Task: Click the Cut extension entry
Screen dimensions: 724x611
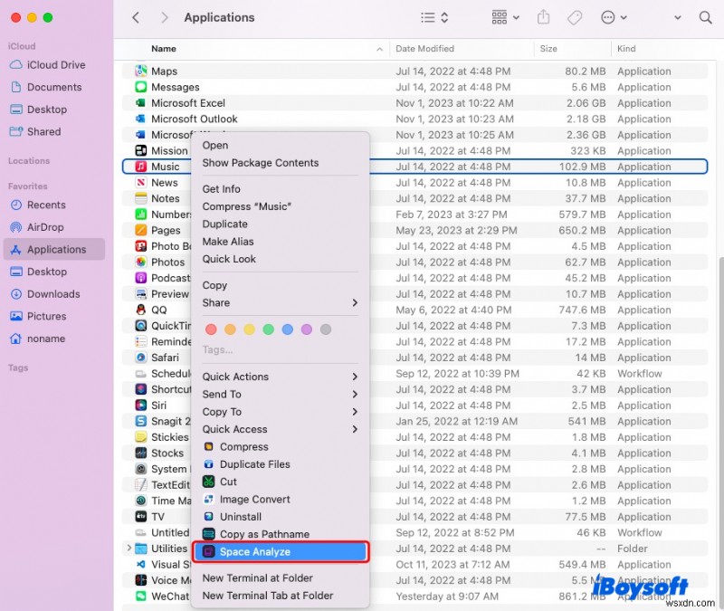Action: click(x=280, y=482)
